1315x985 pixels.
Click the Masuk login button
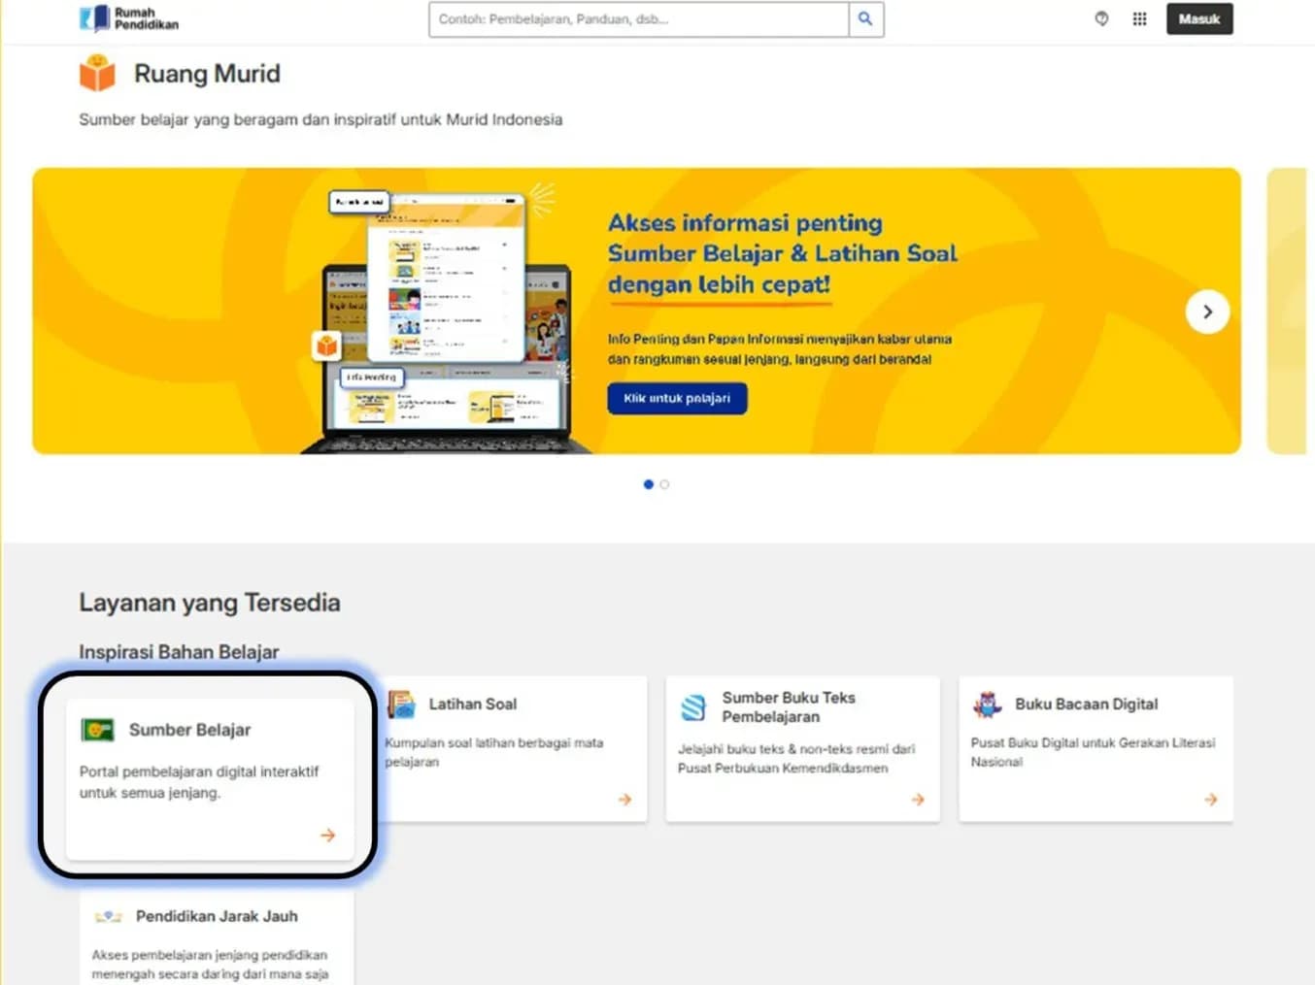[1199, 18]
